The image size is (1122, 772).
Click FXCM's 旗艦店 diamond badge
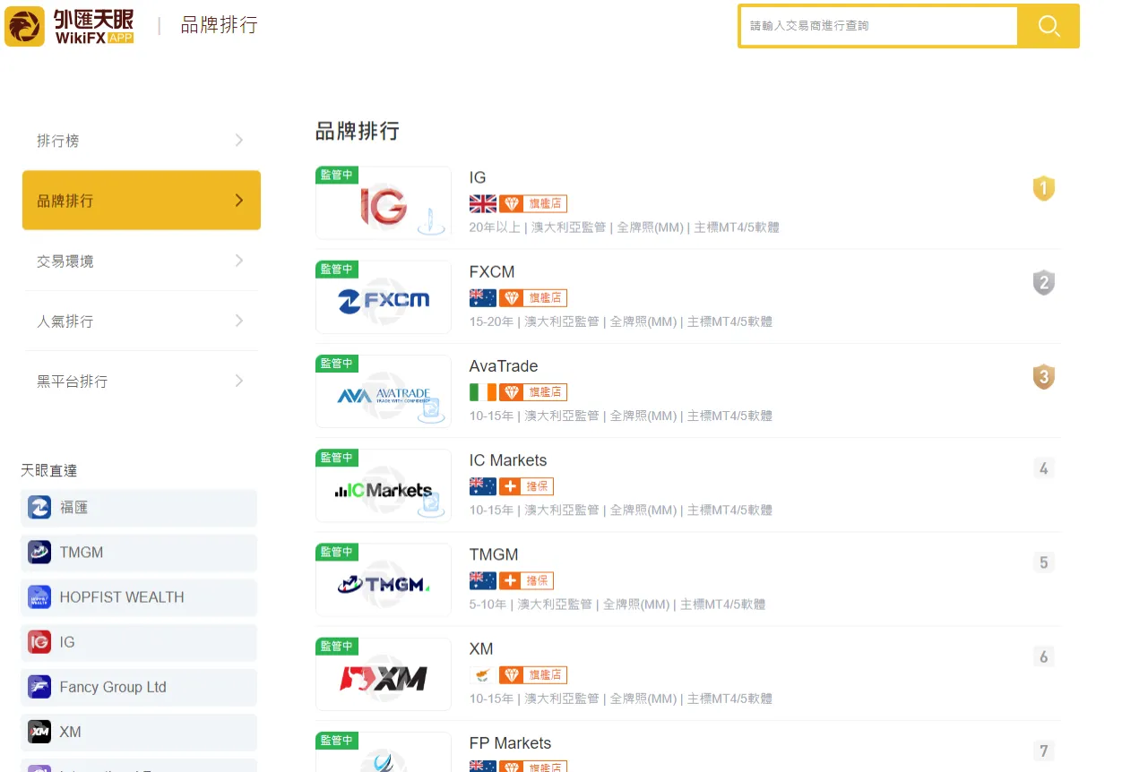click(533, 297)
